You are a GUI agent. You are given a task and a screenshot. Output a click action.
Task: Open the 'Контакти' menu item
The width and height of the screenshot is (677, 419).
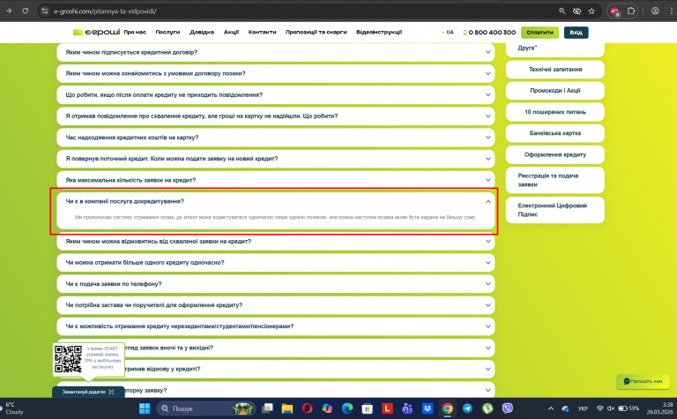tap(262, 33)
